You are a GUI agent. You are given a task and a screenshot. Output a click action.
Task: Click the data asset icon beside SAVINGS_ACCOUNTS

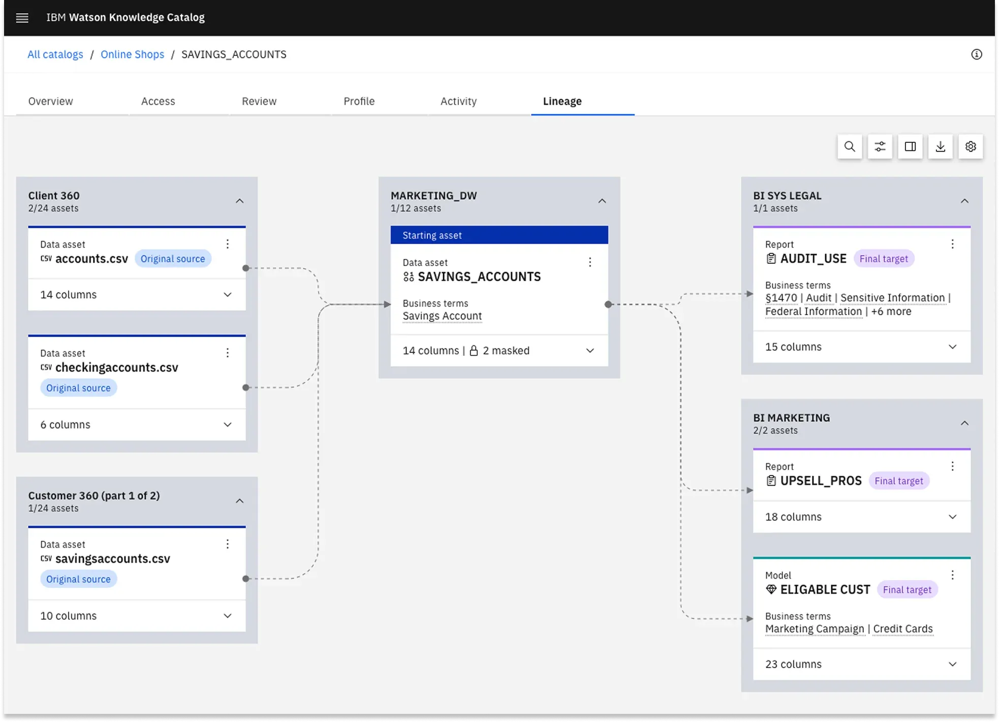coord(409,277)
